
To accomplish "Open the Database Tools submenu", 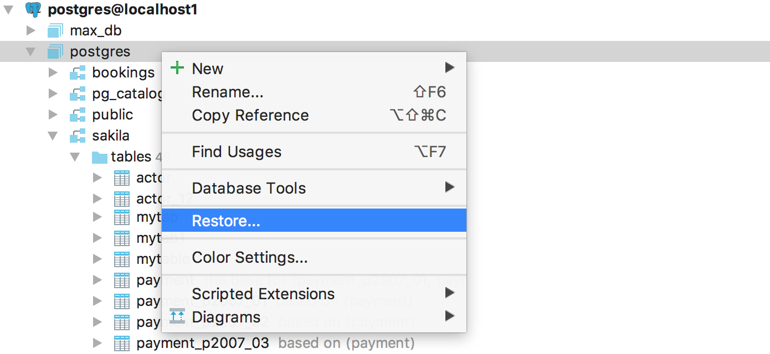I will coord(249,188).
